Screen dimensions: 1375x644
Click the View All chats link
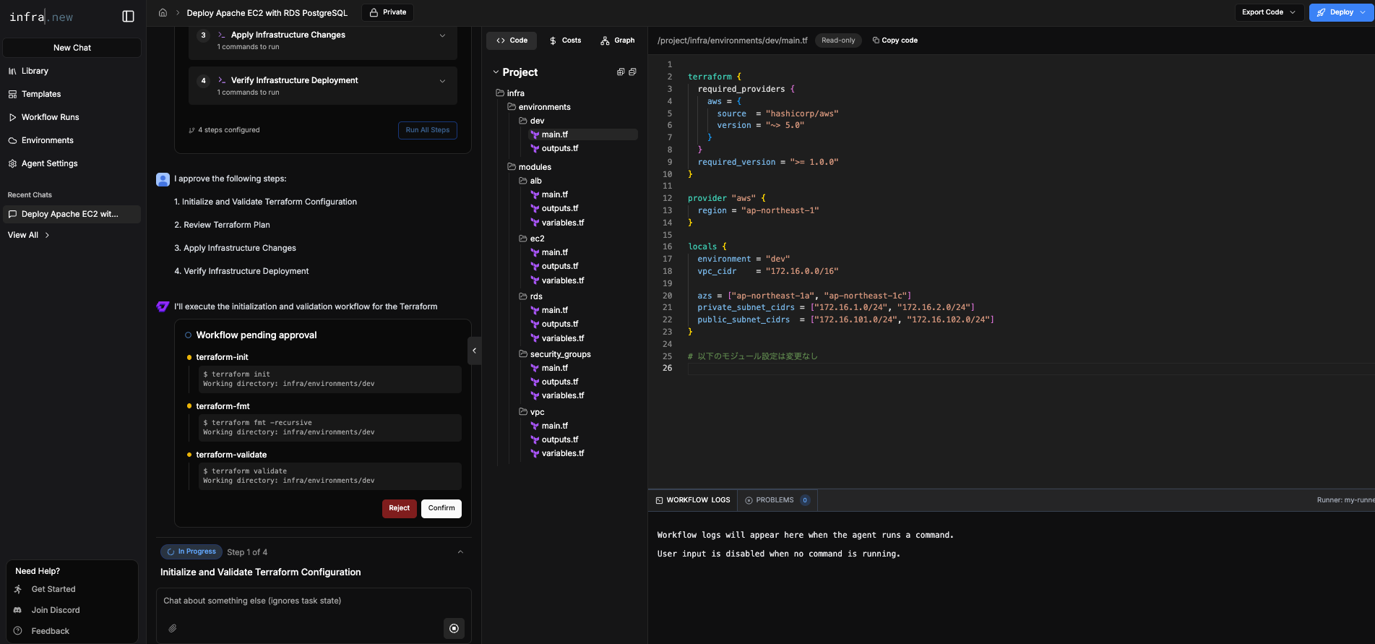point(28,235)
